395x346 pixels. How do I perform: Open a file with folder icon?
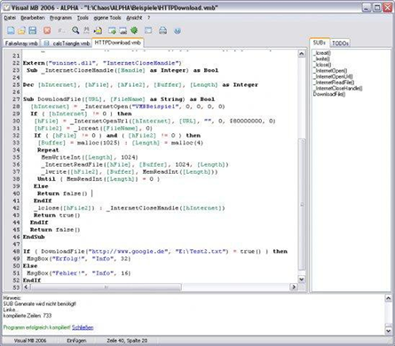[21, 30]
